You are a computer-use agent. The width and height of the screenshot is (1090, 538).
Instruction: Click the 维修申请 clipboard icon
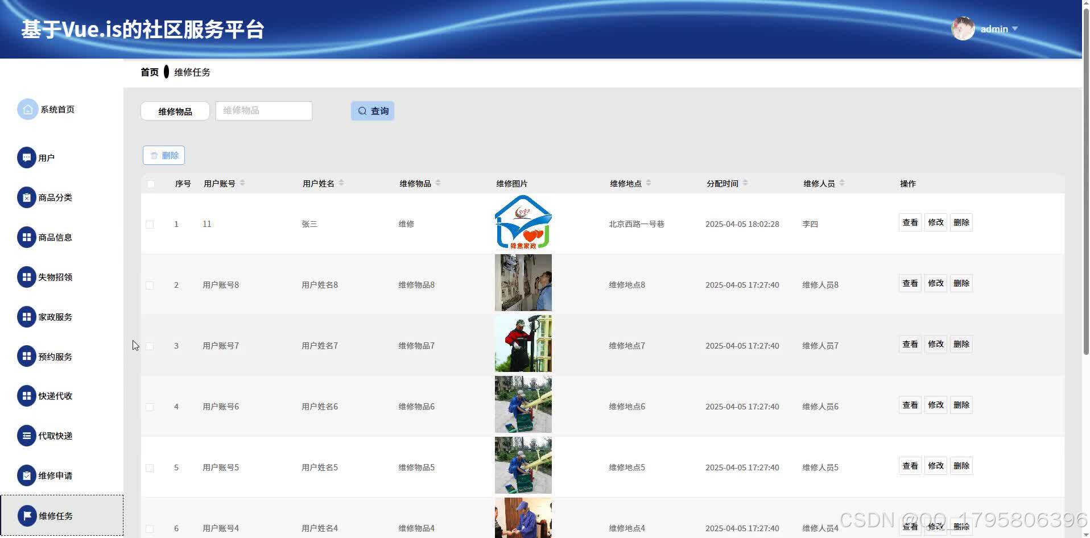27,475
